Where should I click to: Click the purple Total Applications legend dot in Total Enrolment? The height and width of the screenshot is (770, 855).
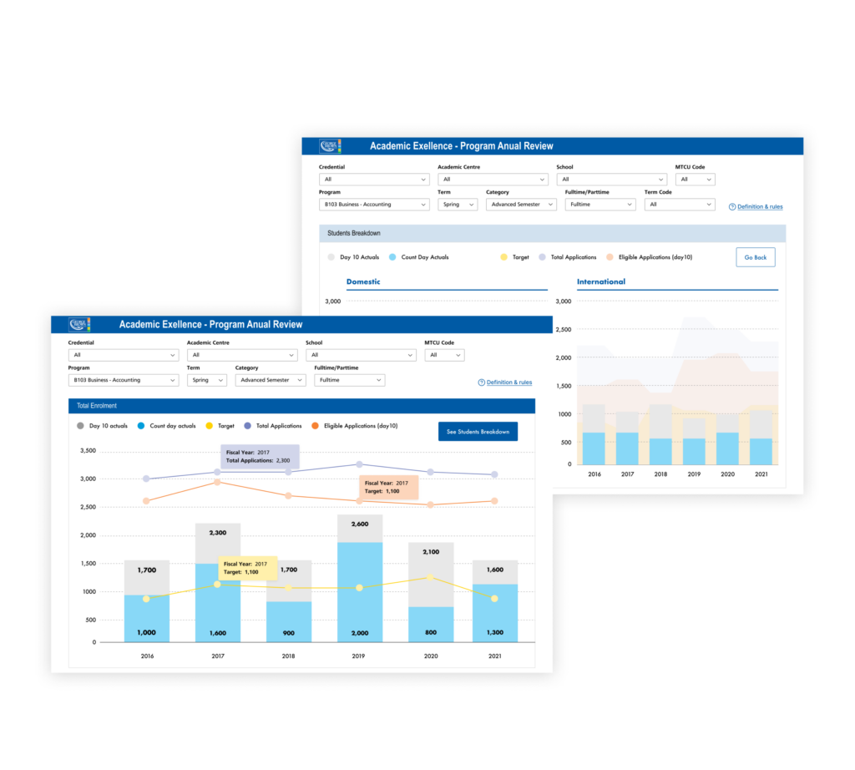tap(247, 426)
